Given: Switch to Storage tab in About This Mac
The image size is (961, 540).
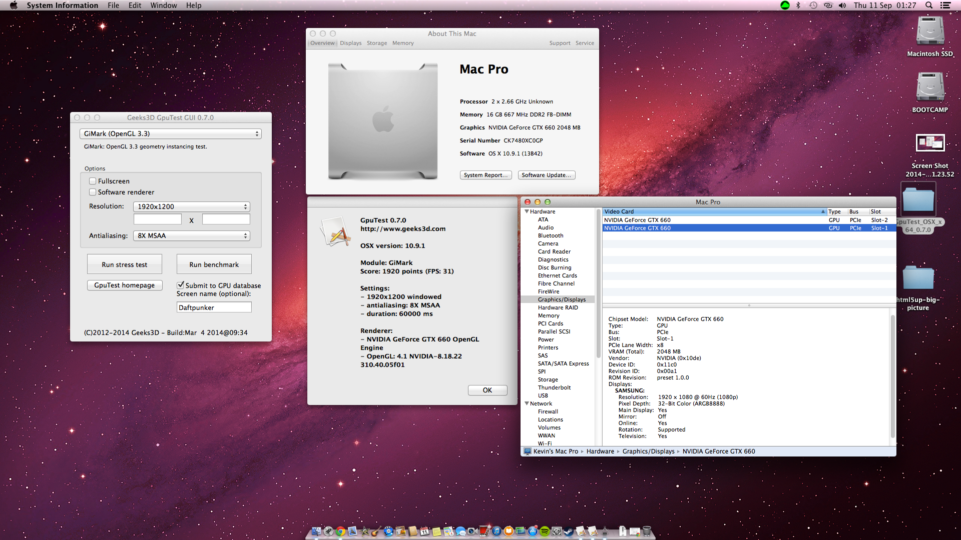Looking at the screenshot, I should coord(377,43).
